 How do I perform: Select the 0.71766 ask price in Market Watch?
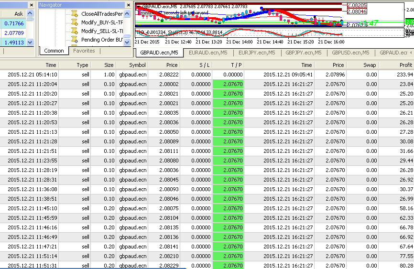coord(14,23)
